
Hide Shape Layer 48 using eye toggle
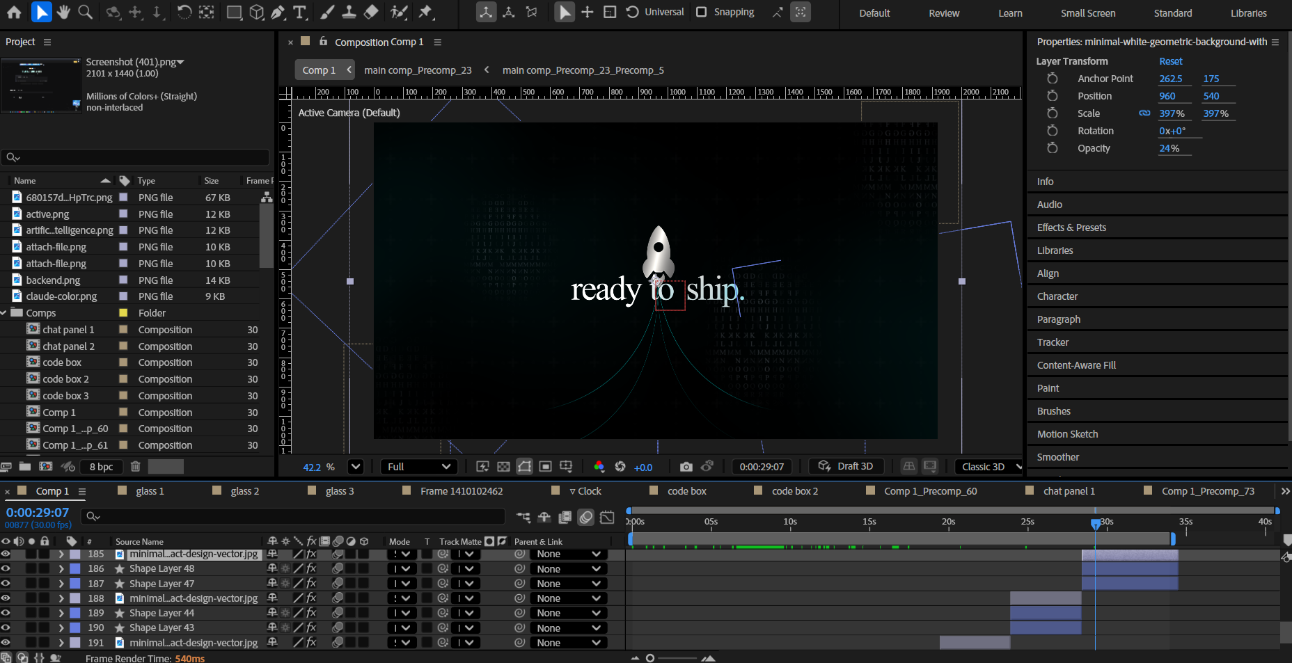[6, 568]
